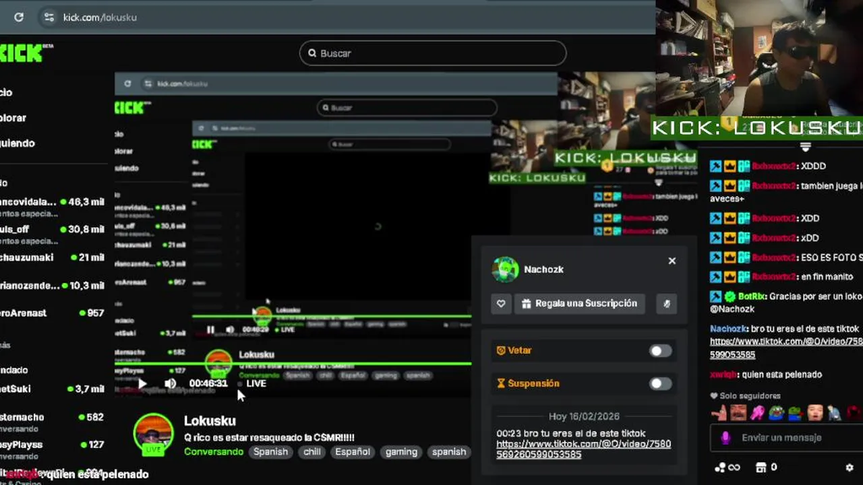Open site info icon beside the URL
The width and height of the screenshot is (863, 485).
pyautogui.click(x=49, y=18)
